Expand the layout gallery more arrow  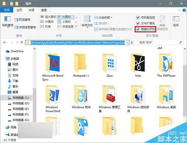click(76, 26)
